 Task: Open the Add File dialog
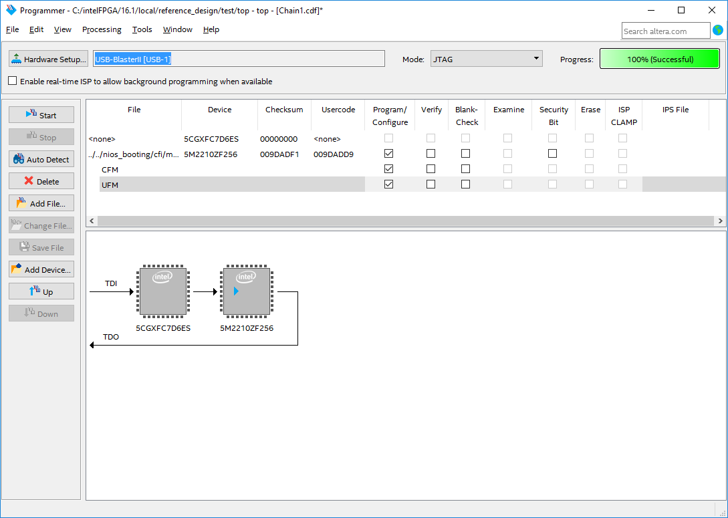[x=41, y=203]
